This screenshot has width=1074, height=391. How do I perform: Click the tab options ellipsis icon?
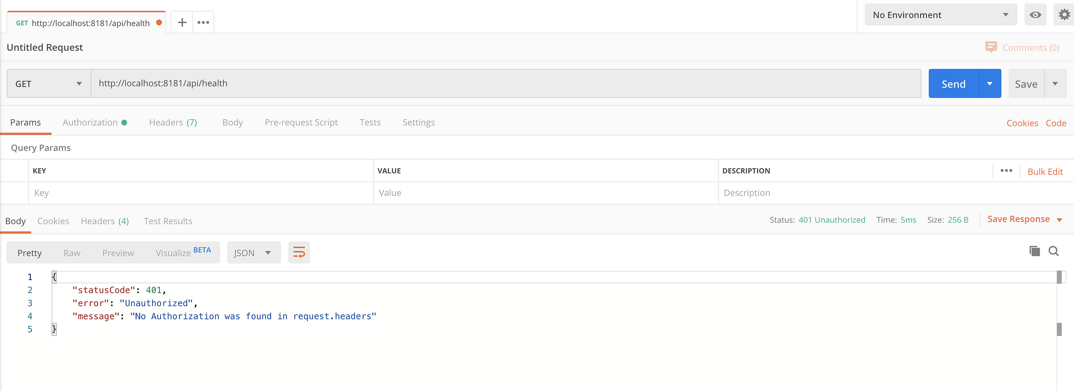203,22
